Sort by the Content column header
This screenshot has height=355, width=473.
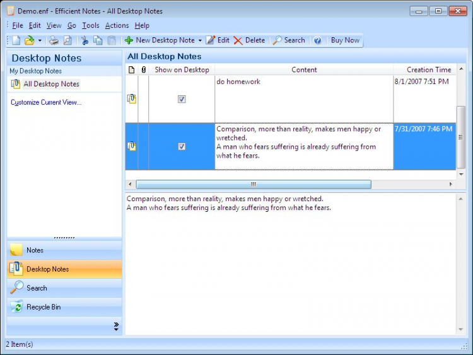coord(304,69)
